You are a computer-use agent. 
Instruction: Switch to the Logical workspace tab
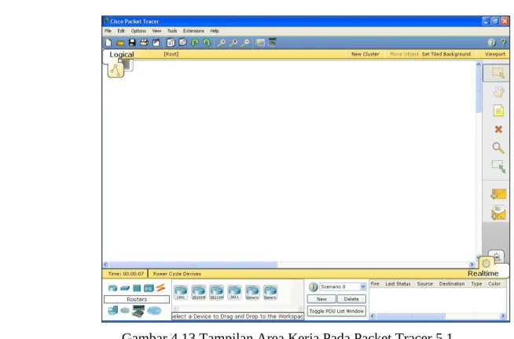point(122,55)
